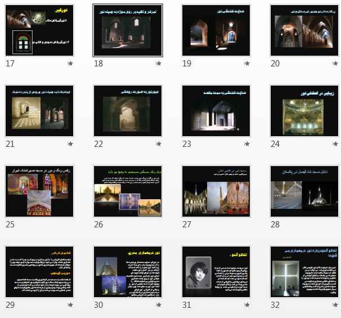Choose the slide 19 thumbnail
Viewport: 341px width, 318px height.
click(x=216, y=30)
